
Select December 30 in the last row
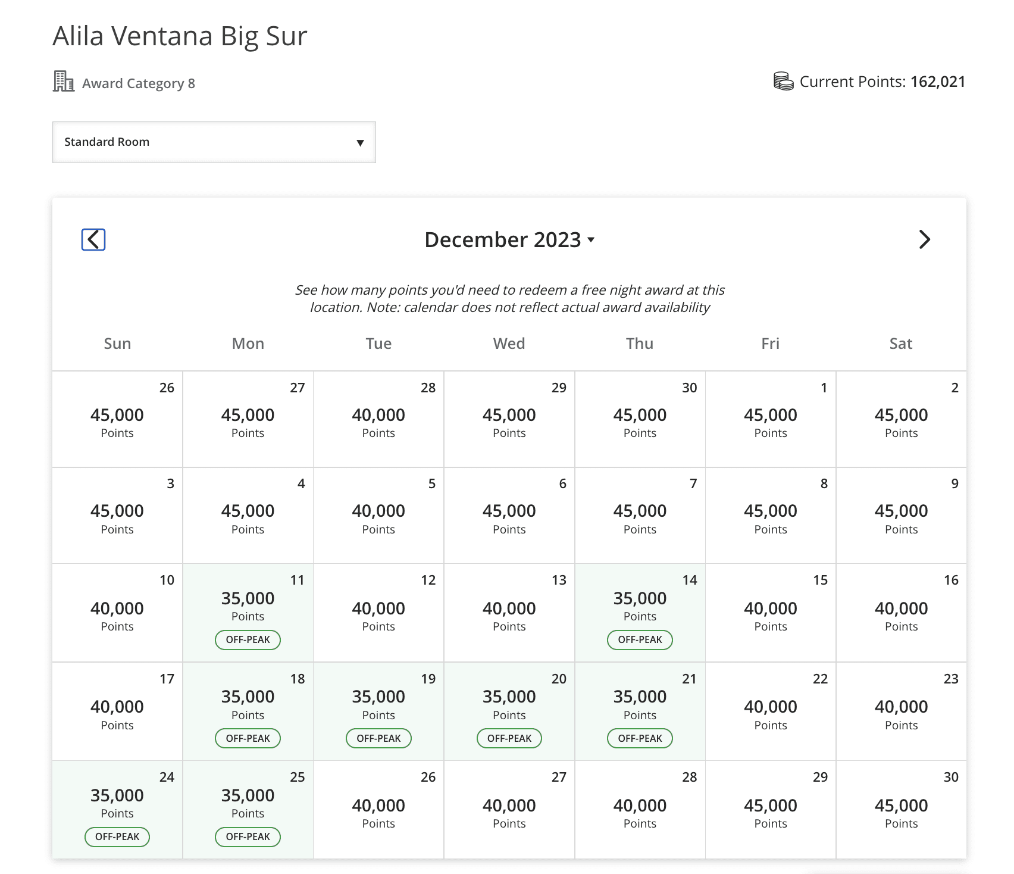901,809
